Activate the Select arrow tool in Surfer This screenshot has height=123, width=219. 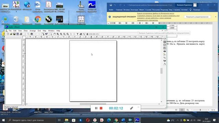click(51, 34)
